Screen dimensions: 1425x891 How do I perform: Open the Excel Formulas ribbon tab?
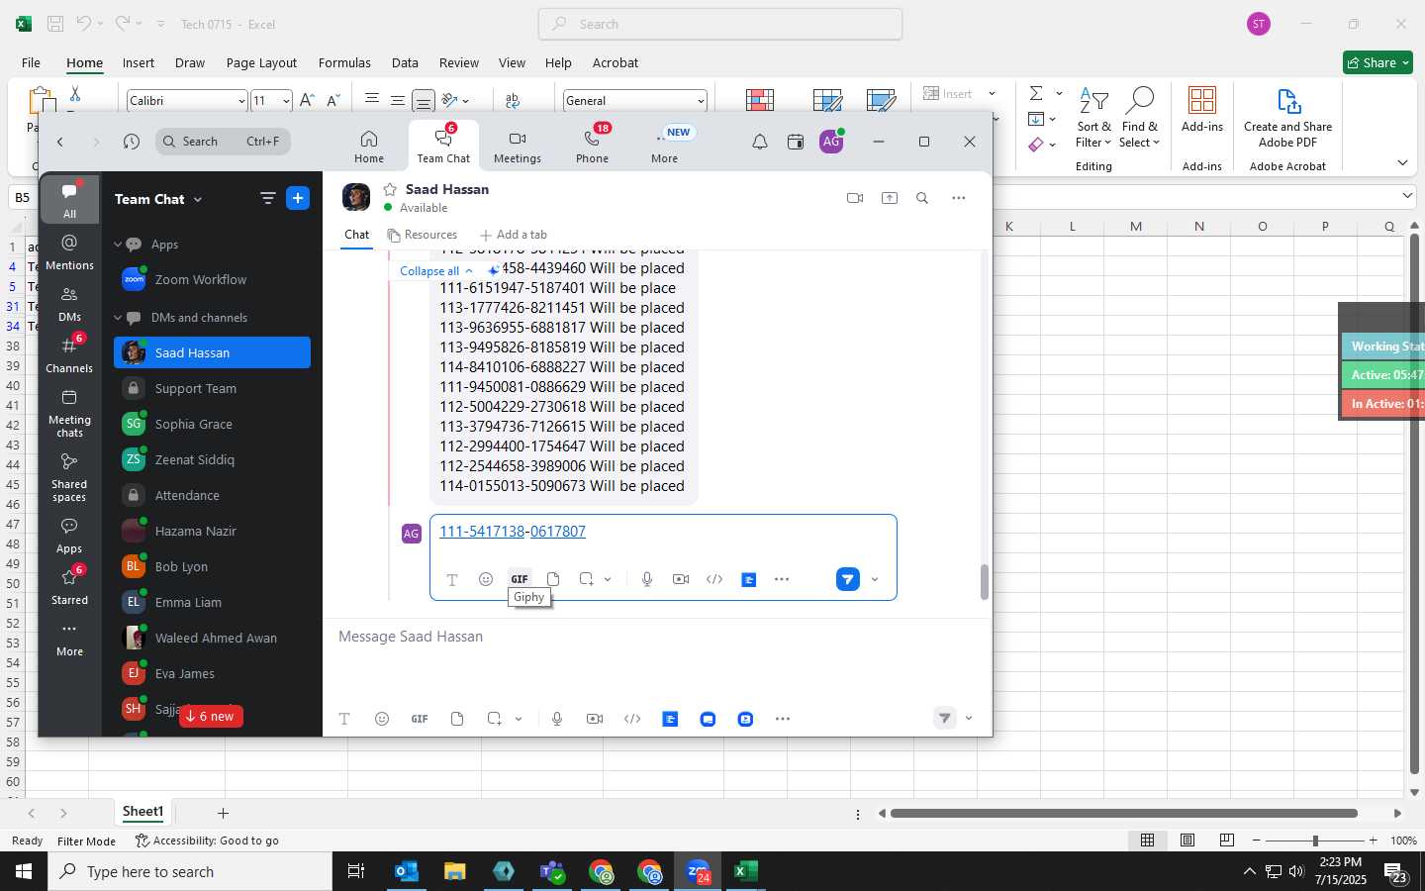pyautogui.click(x=344, y=62)
